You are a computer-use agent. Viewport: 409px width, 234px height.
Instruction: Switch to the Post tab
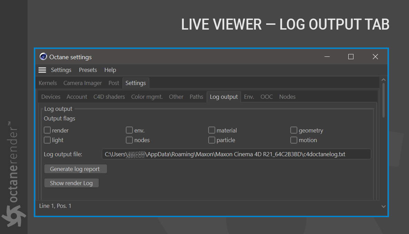(x=114, y=83)
